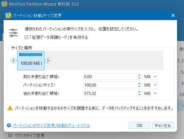
Task: Open unit dropdown for パーティションサイズ
Action: tap(155, 85)
